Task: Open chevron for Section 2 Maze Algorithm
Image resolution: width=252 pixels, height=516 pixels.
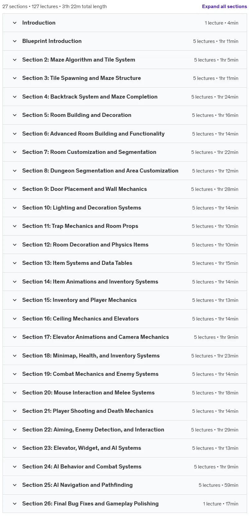Action: coord(15,60)
